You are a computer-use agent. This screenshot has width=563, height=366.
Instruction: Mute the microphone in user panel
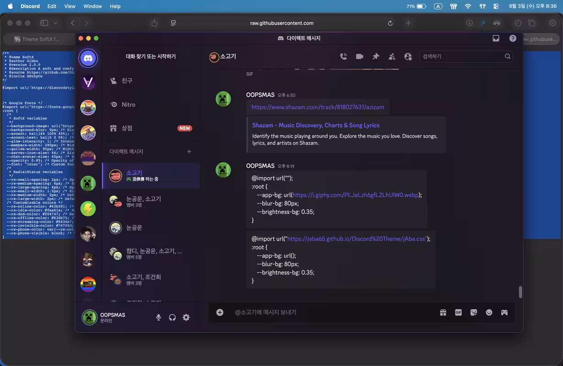[x=158, y=317]
